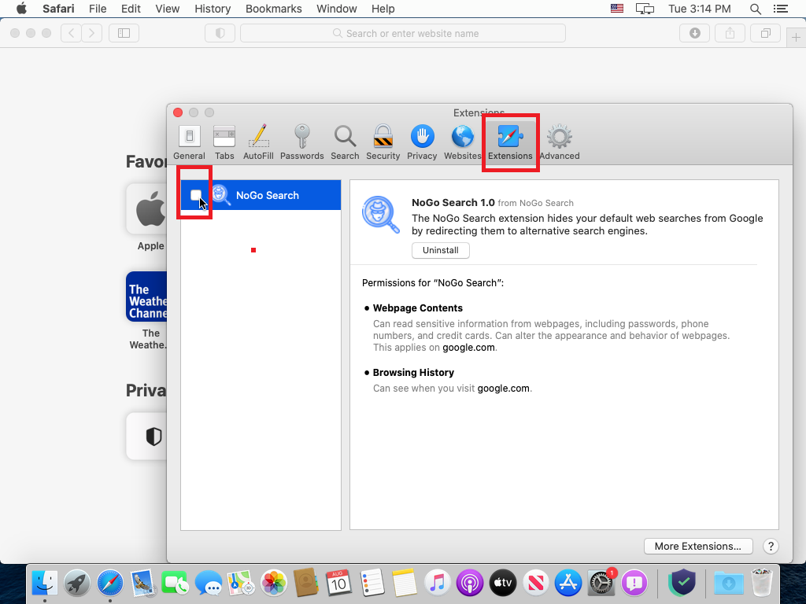Viewport: 806px width, 604px height.
Task: Open the AutoFill preferences pane
Action: [258, 142]
